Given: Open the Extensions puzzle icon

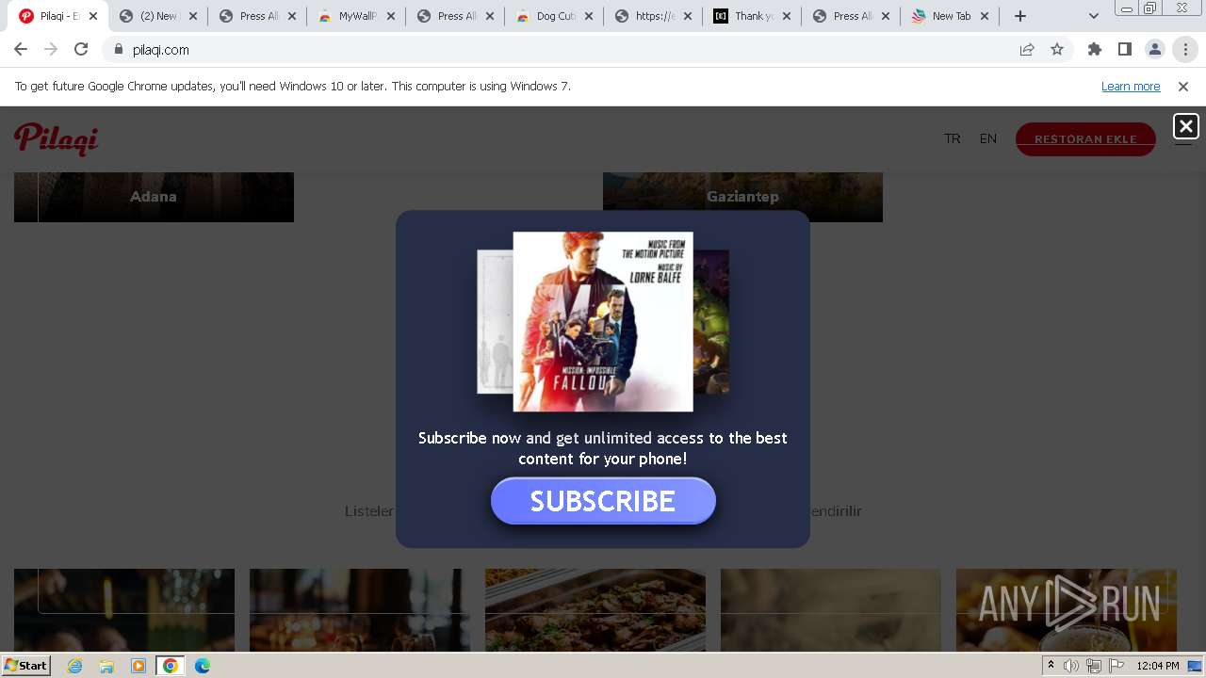Looking at the screenshot, I should [1095, 50].
